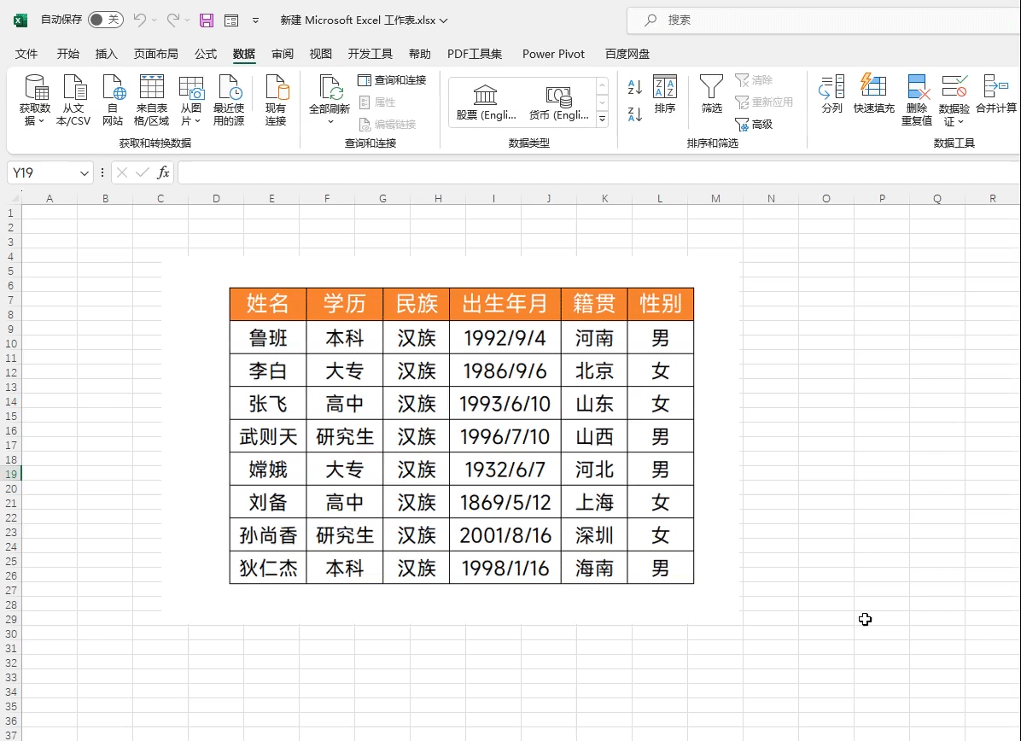
Task: Run Flash Fill (快速填充)
Action: pos(874,95)
